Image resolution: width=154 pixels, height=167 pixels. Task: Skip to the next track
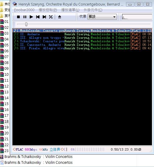pos(44,17)
